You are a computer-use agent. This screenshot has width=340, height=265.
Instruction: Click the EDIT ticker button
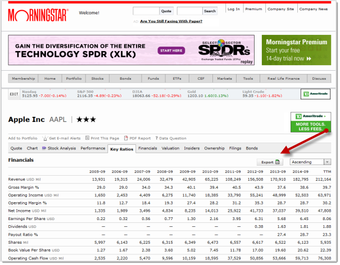[14, 94]
